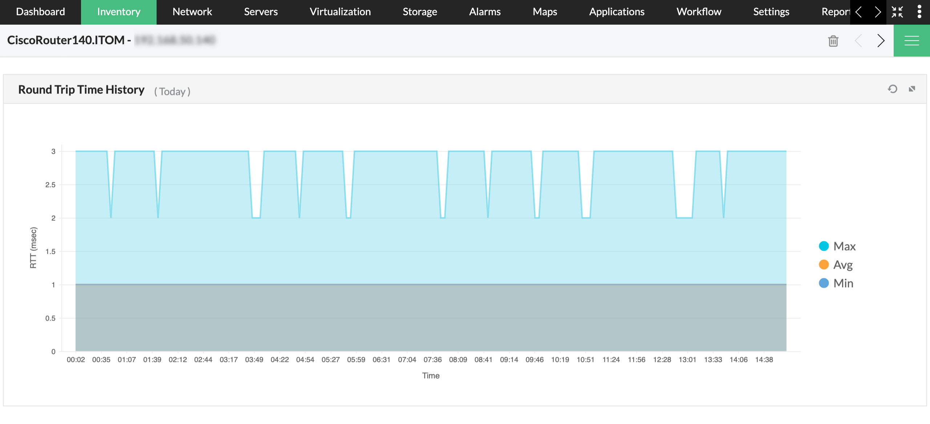Expand the chart widget to full view

pos(912,89)
